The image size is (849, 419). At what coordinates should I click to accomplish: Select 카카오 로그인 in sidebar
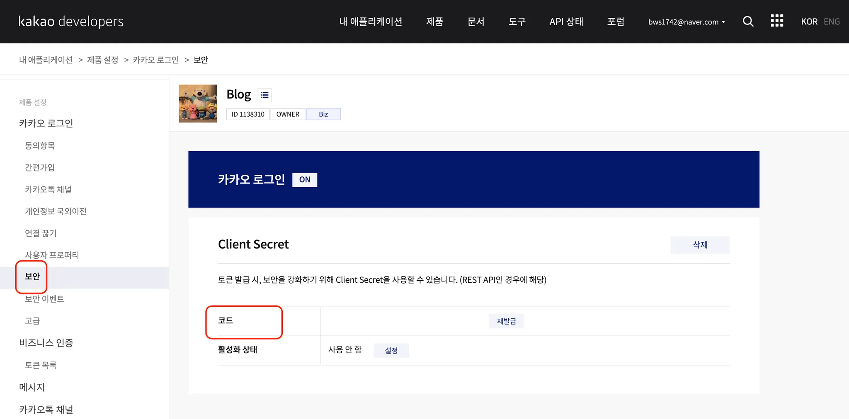(46, 123)
